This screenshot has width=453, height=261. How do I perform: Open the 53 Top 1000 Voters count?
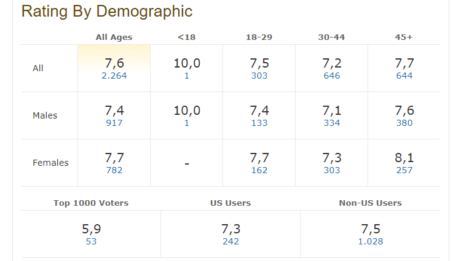pos(91,241)
